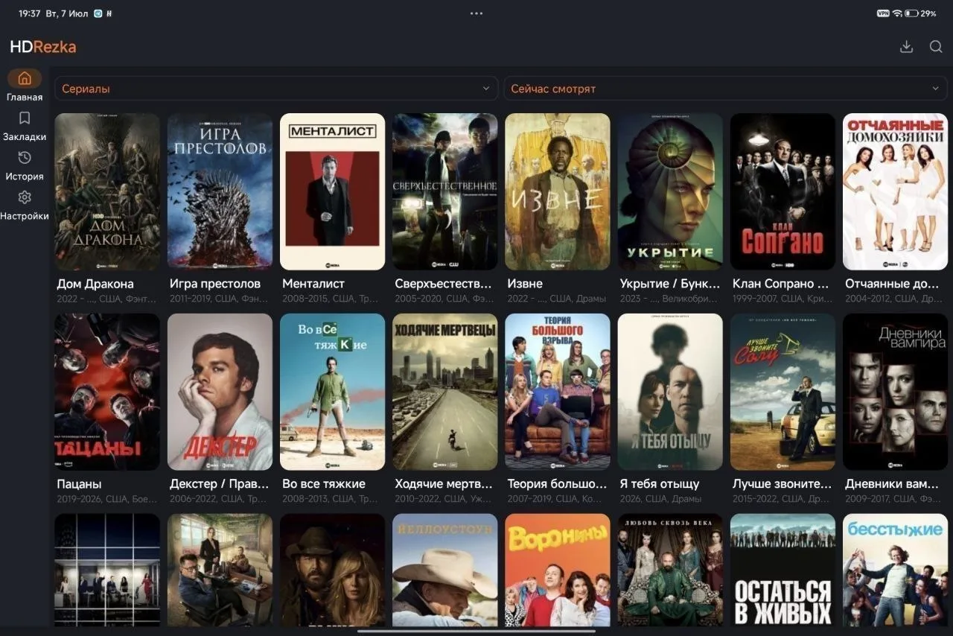Screen dimensions: 953x636
Task: Open Менталист poster
Action: click(x=332, y=191)
